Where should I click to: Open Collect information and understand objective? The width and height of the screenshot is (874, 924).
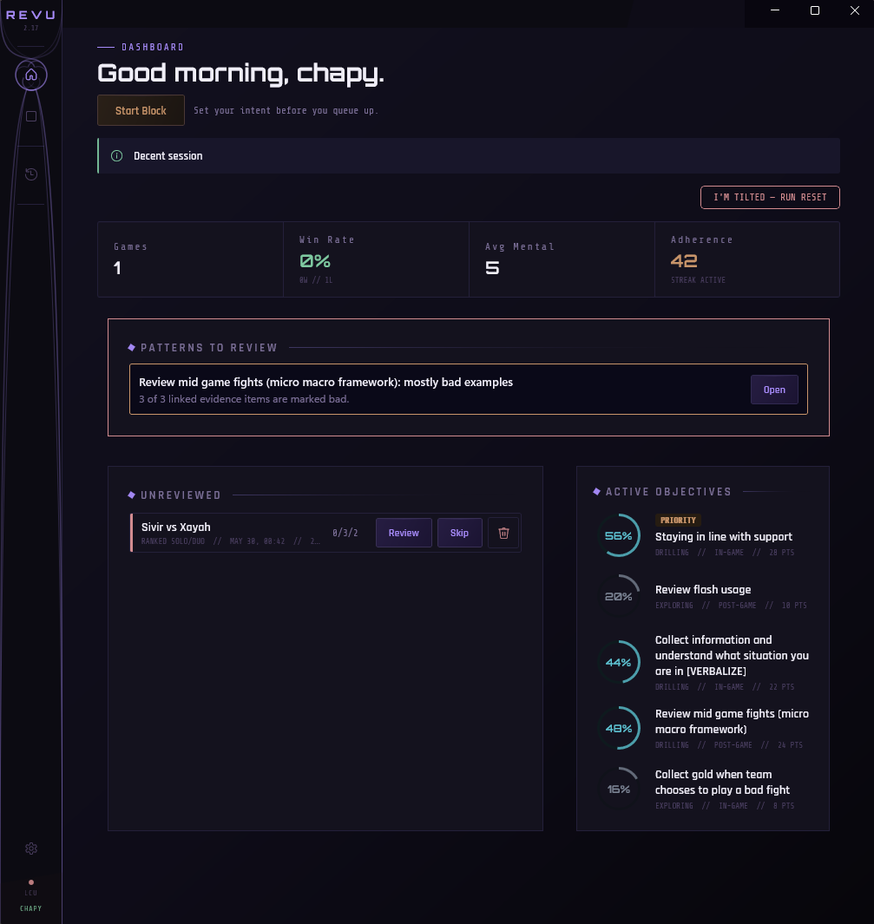pyautogui.click(x=732, y=655)
